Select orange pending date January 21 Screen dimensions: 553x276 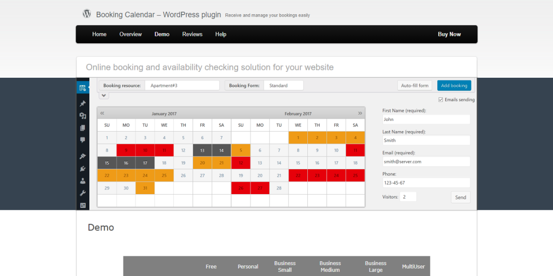[x=222, y=163]
